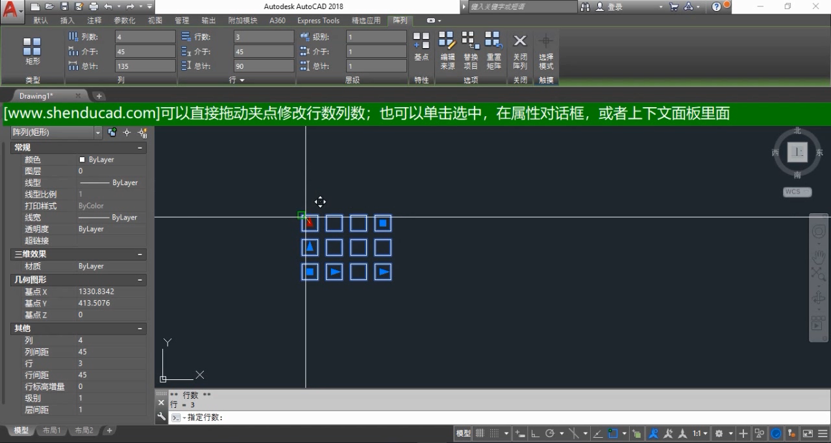The image size is (831, 443).
Task: Toggle the drawing grid display in status bar
Action: (480, 433)
